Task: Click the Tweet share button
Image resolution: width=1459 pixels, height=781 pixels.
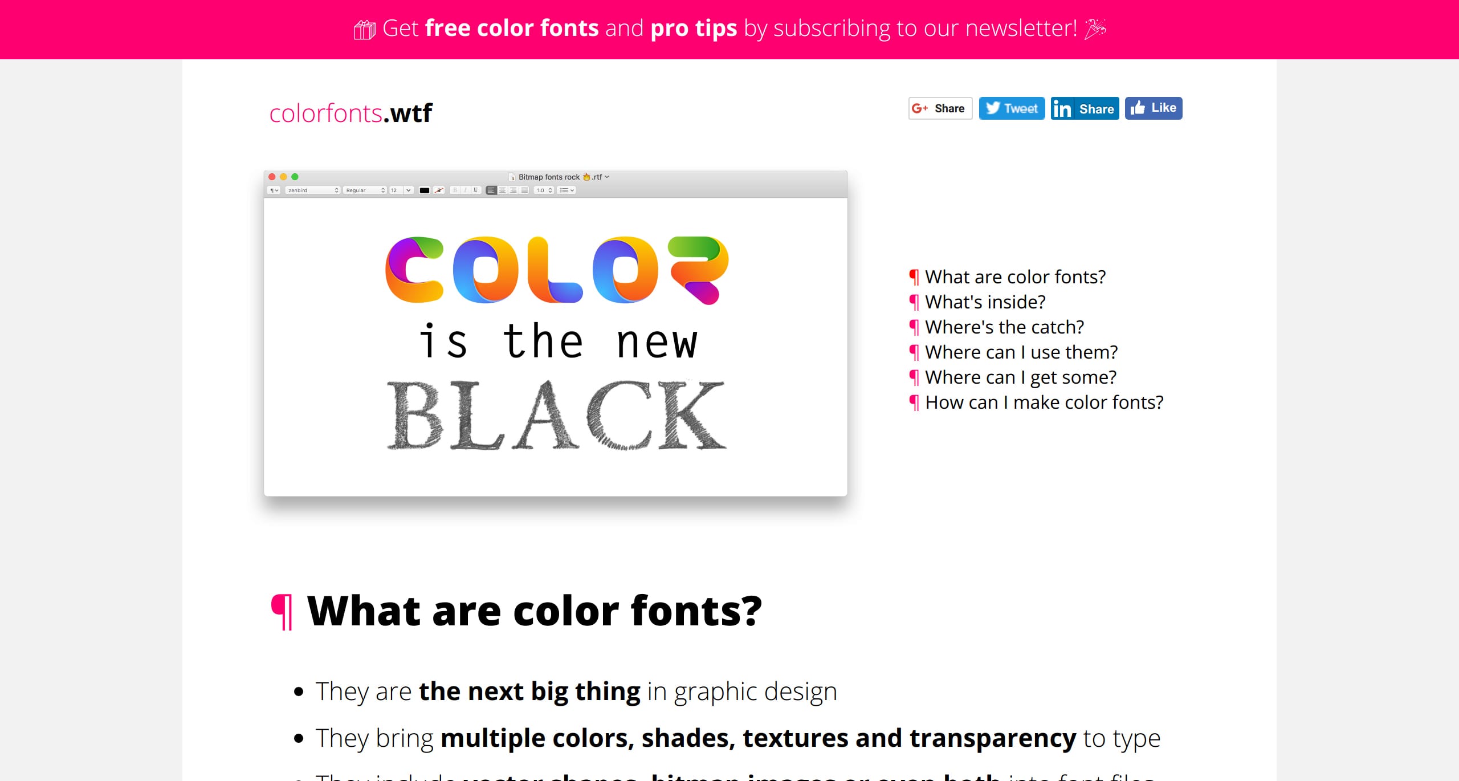Action: click(x=1012, y=108)
